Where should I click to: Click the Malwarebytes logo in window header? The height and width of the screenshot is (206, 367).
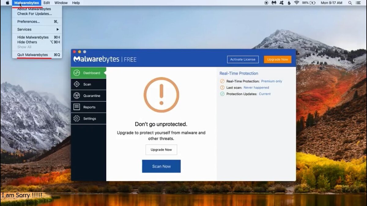[x=96, y=59]
